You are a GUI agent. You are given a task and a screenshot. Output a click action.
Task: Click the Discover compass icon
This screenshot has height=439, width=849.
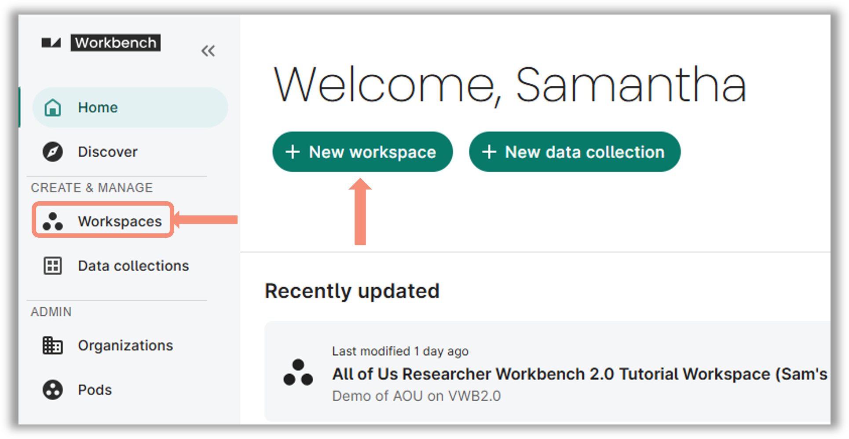53,152
